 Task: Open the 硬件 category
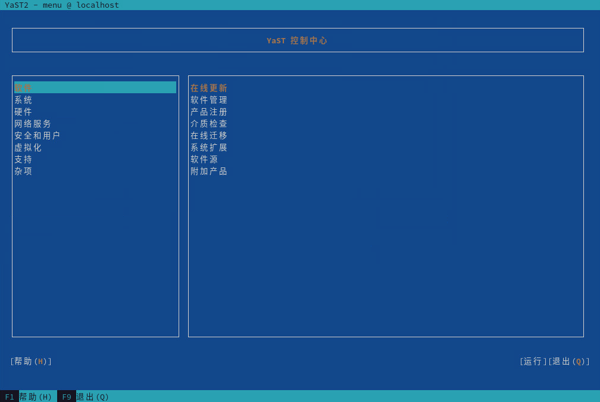tap(24, 112)
